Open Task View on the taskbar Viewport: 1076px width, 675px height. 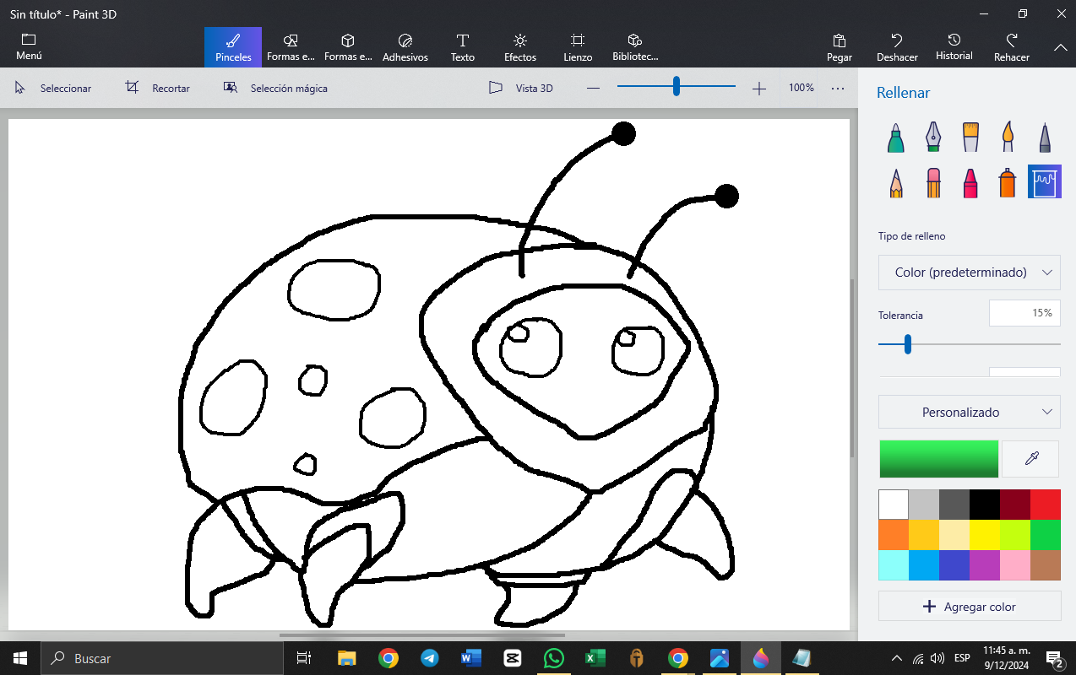[x=304, y=658]
